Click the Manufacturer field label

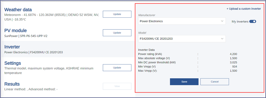pyautogui.click(x=147, y=15)
